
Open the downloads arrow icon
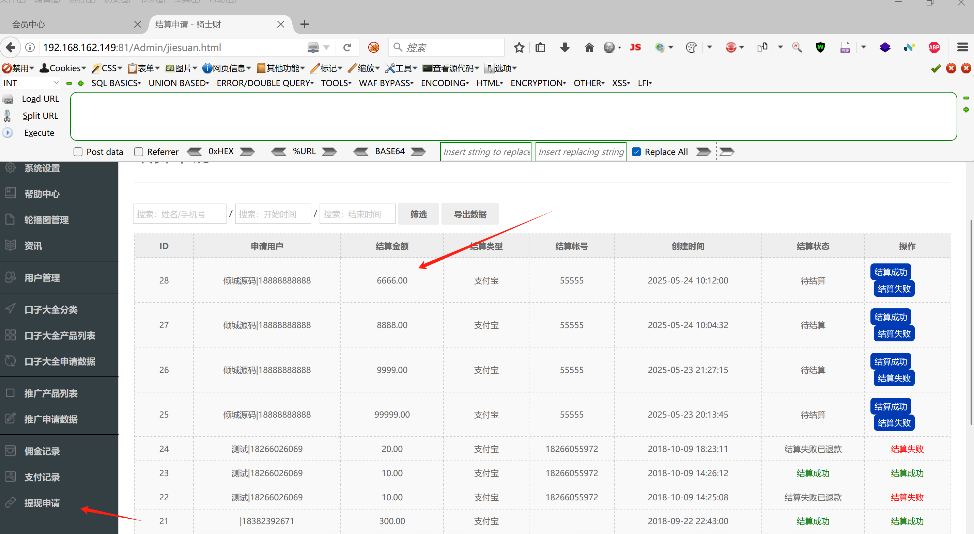[565, 48]
